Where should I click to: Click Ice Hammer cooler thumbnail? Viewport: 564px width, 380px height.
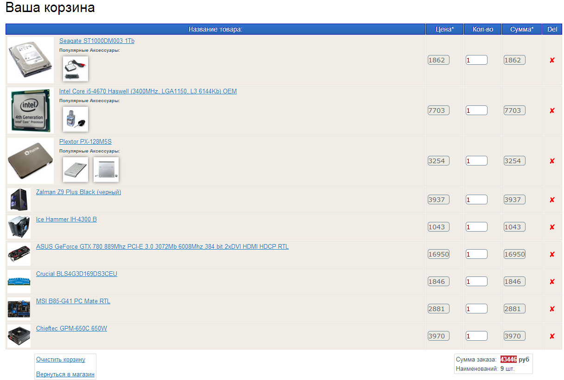[19, 227]
